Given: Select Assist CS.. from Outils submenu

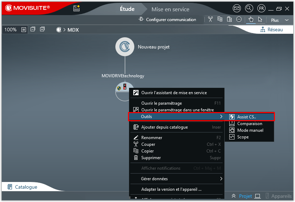Looking at the screenshot, I should (246, 117).
